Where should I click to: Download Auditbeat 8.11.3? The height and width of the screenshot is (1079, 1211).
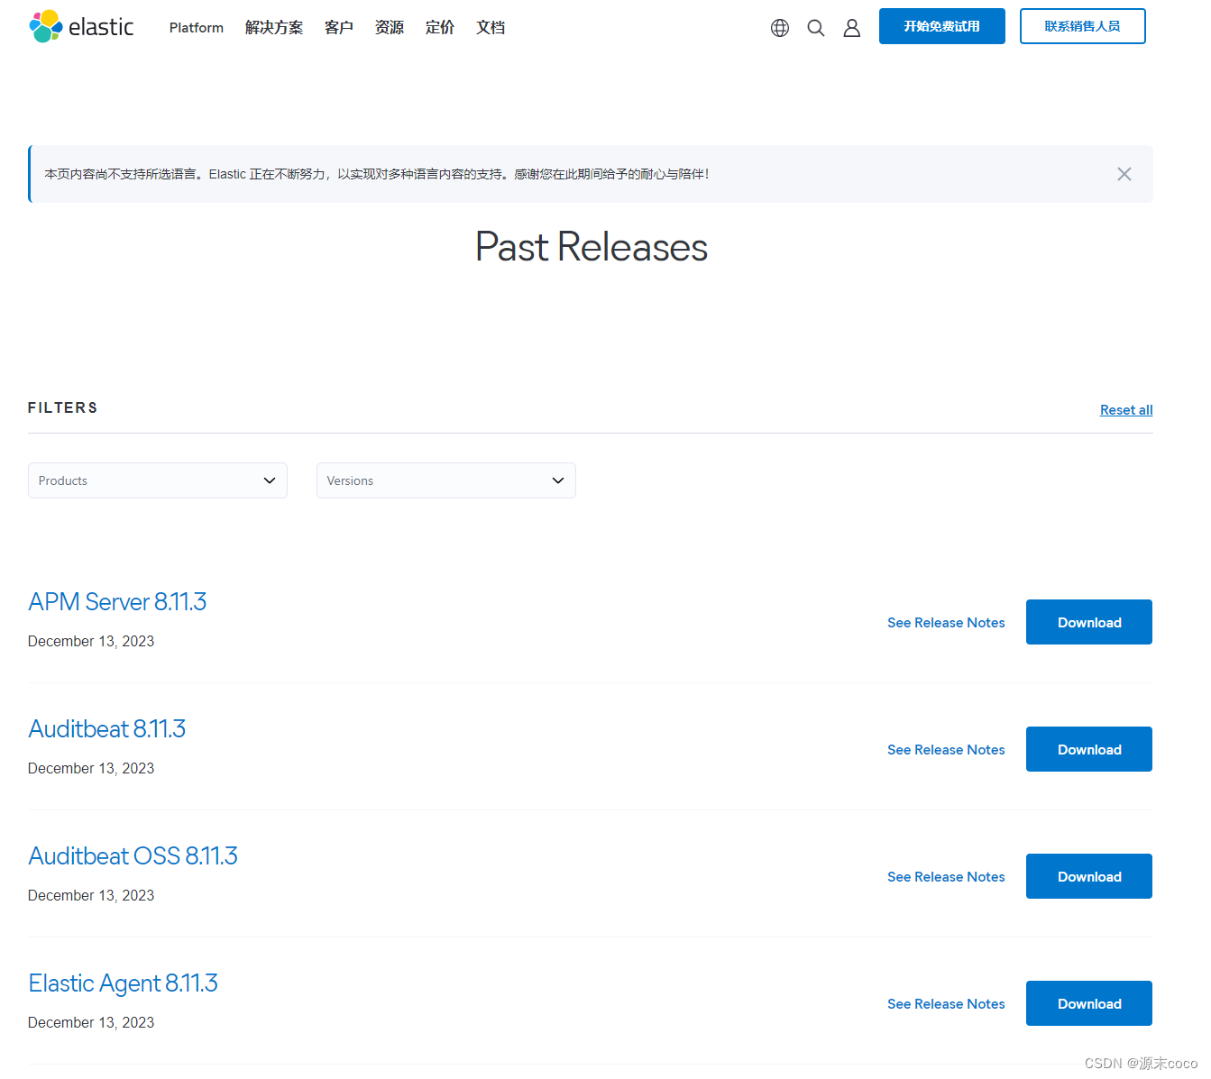coord(1089,749)
